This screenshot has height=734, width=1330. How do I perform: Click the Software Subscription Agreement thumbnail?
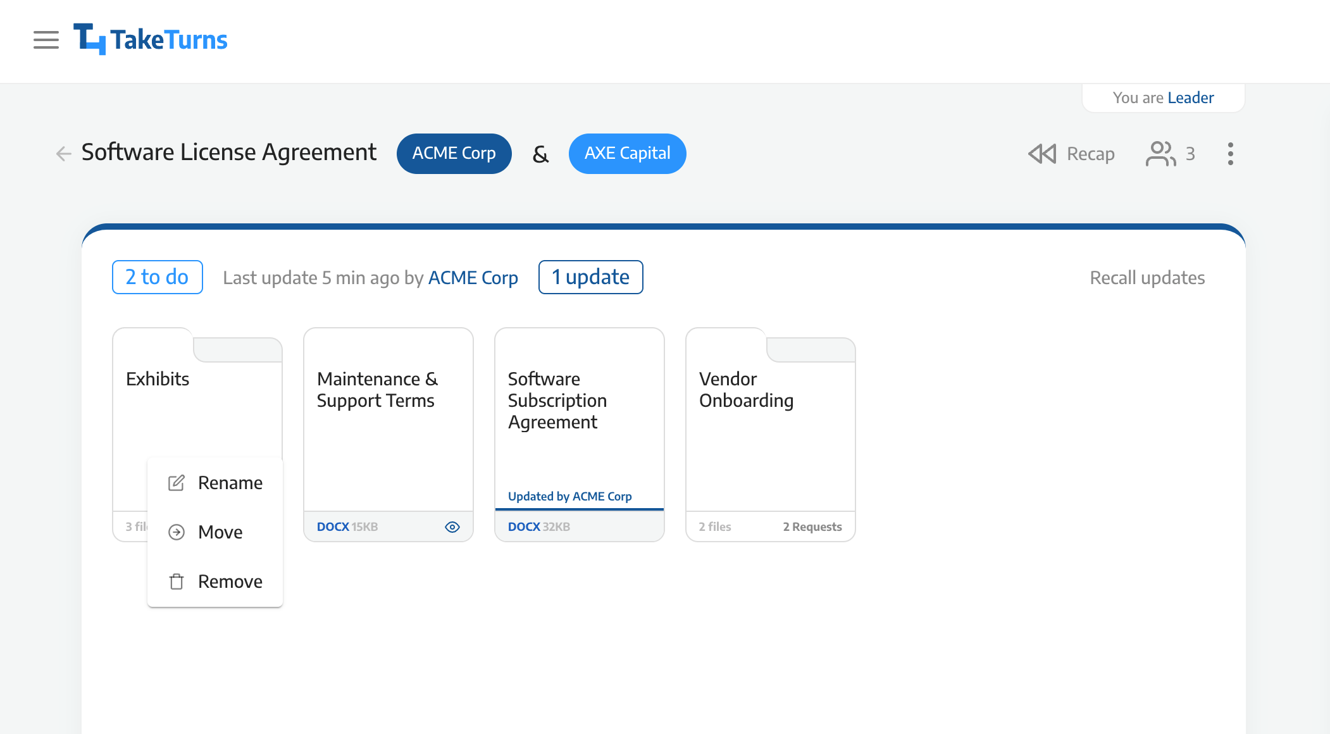coord(578,434)
